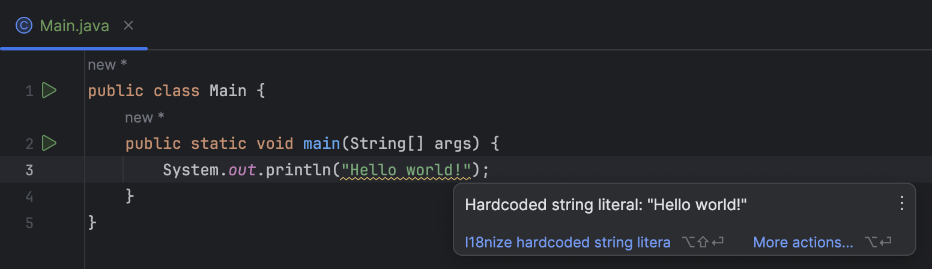Click the "new *" hint above main method

(145, 117)
